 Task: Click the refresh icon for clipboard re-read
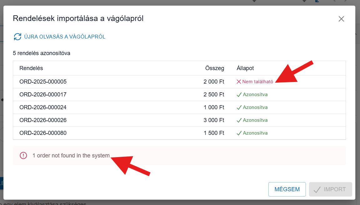coord(18,37)
